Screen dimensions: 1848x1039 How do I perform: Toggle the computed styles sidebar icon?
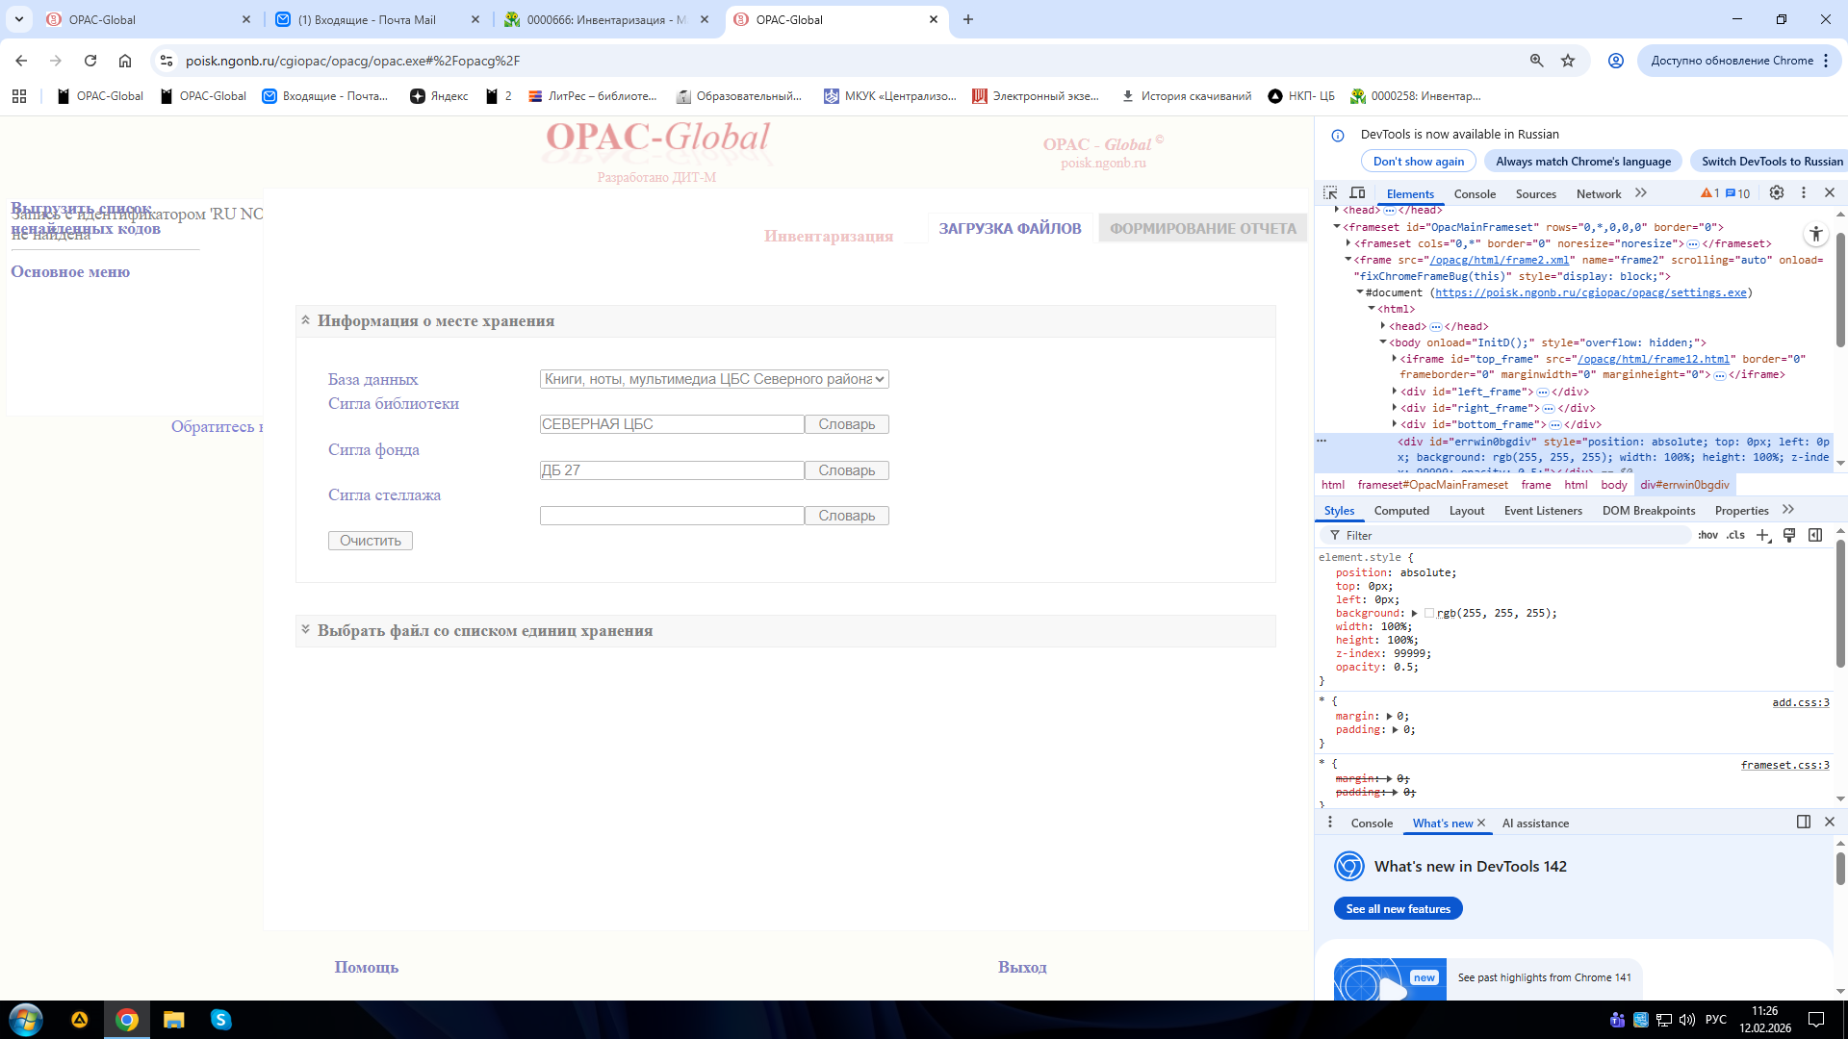click(1815, 536)
